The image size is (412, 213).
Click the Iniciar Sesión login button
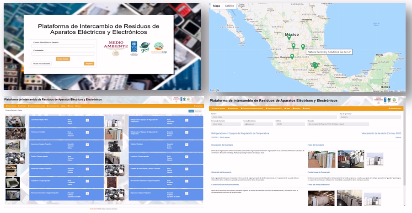click(63, 59)
